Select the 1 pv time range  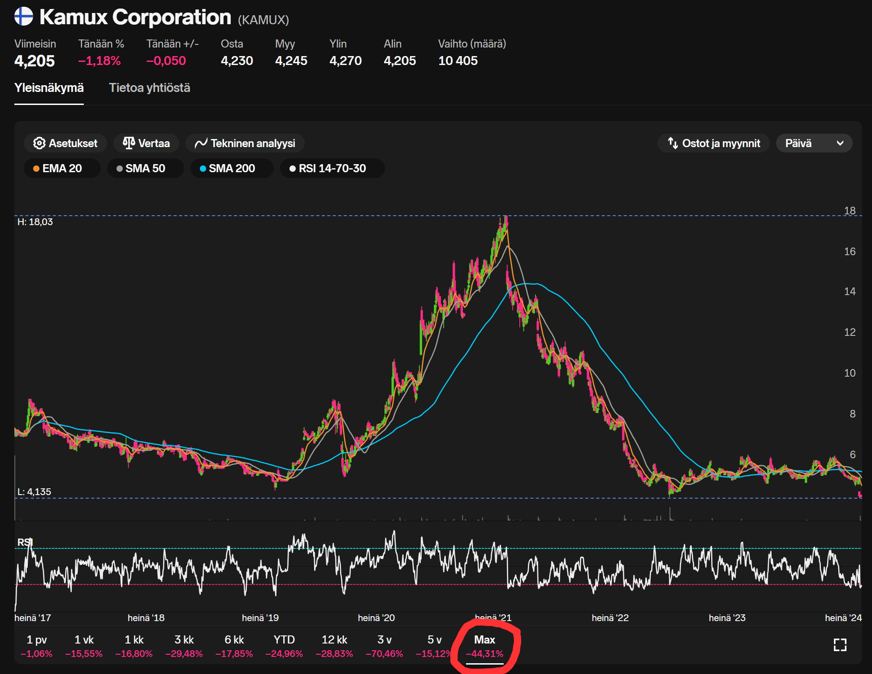pos(36,646)
